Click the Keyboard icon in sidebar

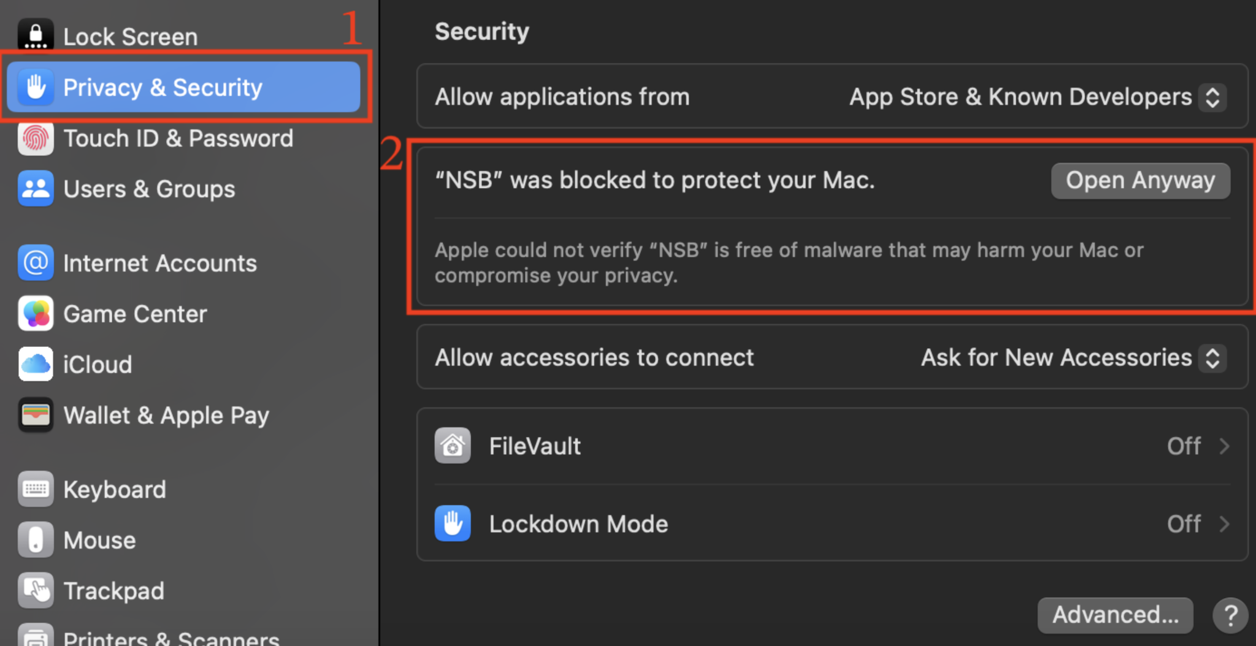coord(36,489)
